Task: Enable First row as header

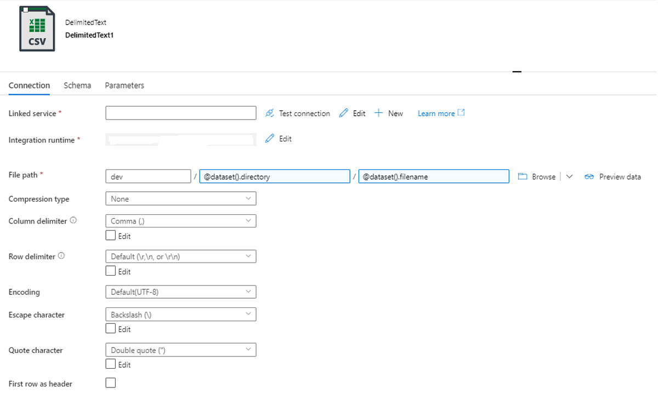Action: coord(110,382)
